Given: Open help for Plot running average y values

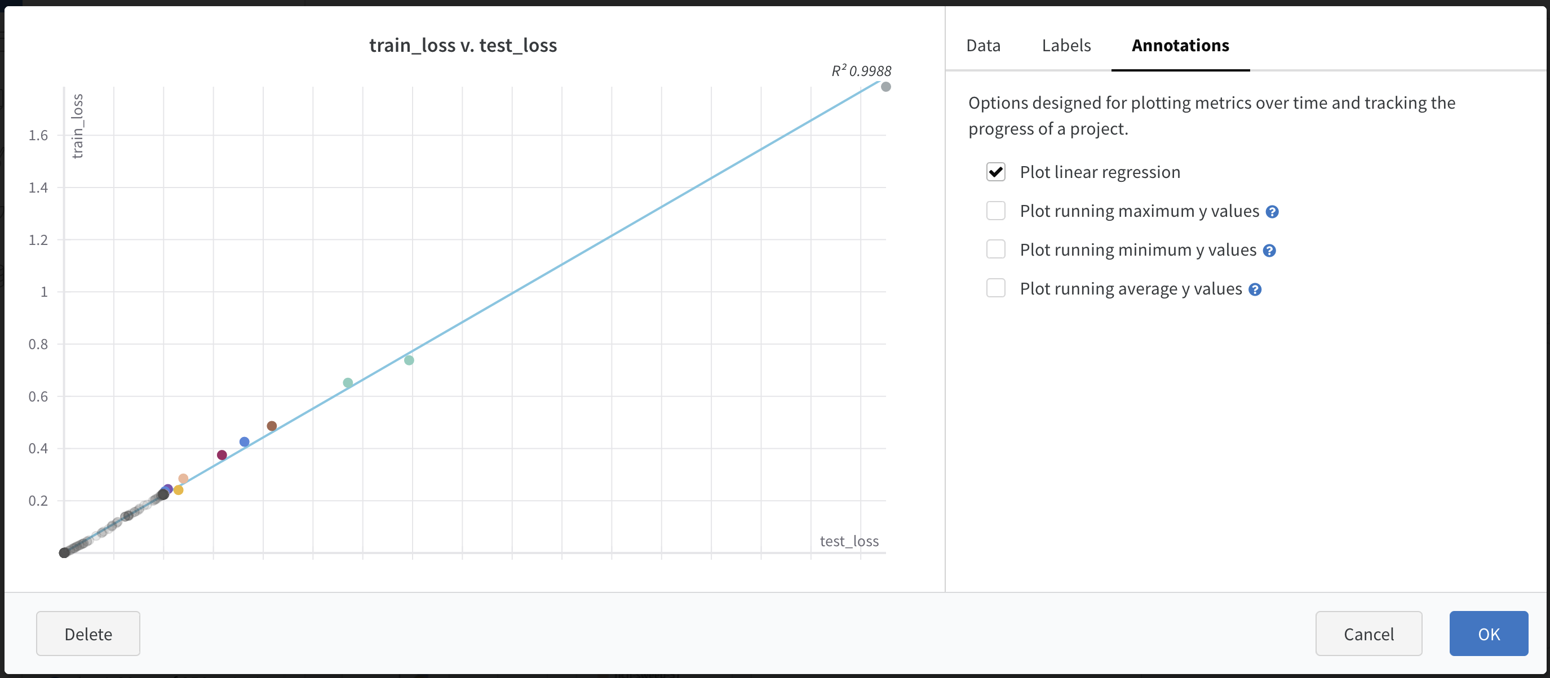Looking at the screenshot, I should (1255, 289).
